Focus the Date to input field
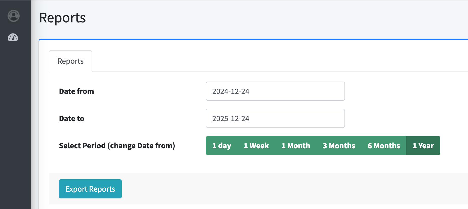Viewport: 468px width, 209px height. (x=275, y=118)
